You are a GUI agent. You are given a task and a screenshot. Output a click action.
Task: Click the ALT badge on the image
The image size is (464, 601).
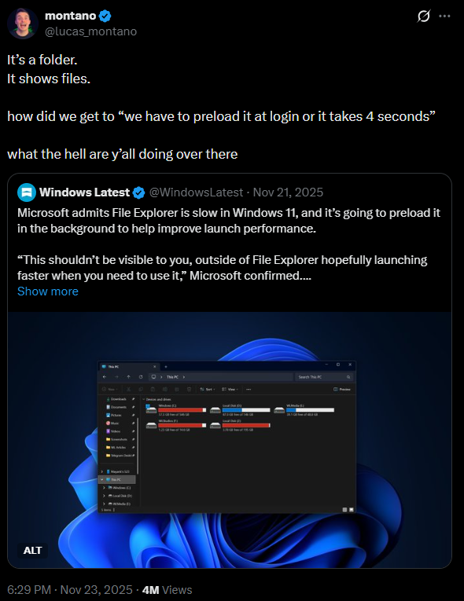pyautogui.click(x=32, y=551)
